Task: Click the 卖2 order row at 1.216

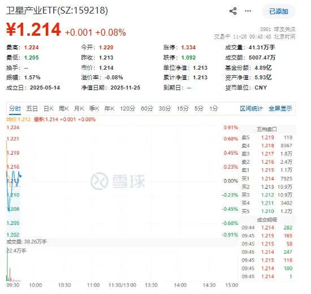Action: tap(267, 162)
